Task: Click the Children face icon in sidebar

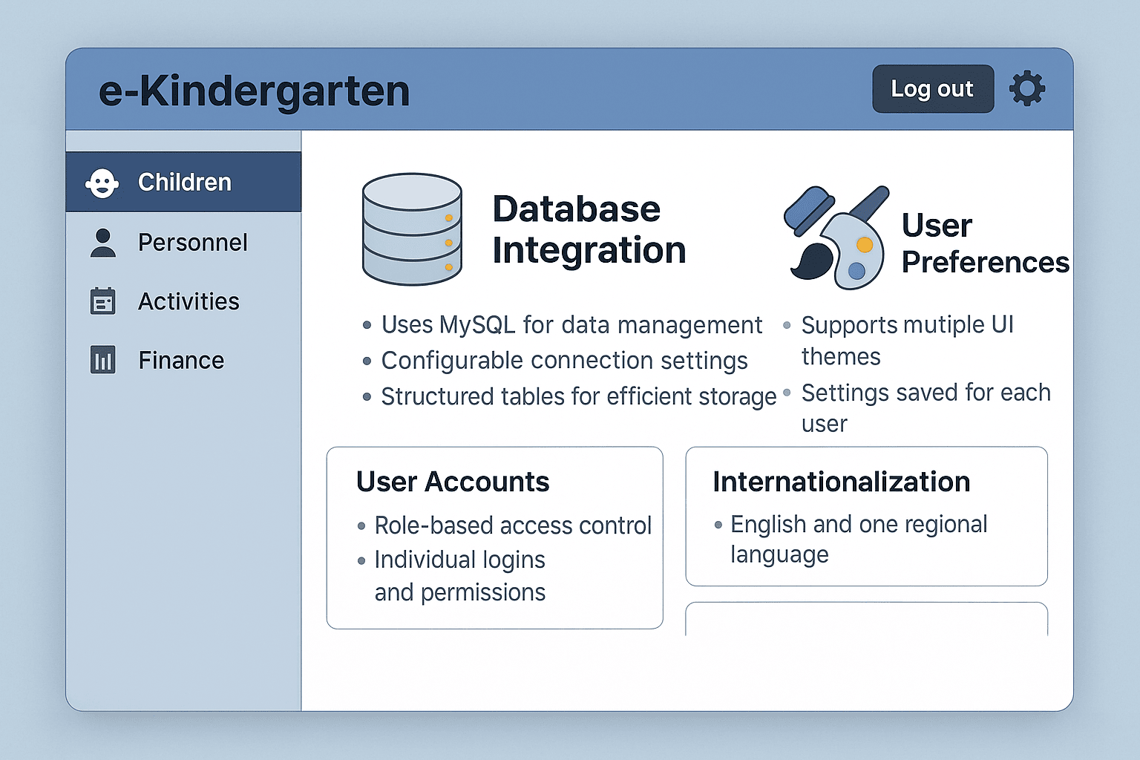Action: pyautogui.click(x=102, y=183)
